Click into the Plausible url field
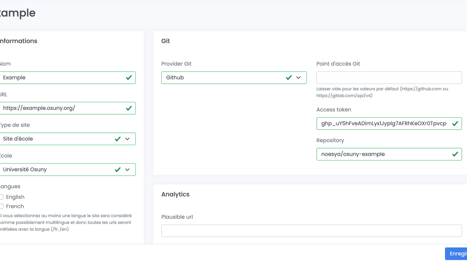 pyautogui.click(x=311, y=231)
